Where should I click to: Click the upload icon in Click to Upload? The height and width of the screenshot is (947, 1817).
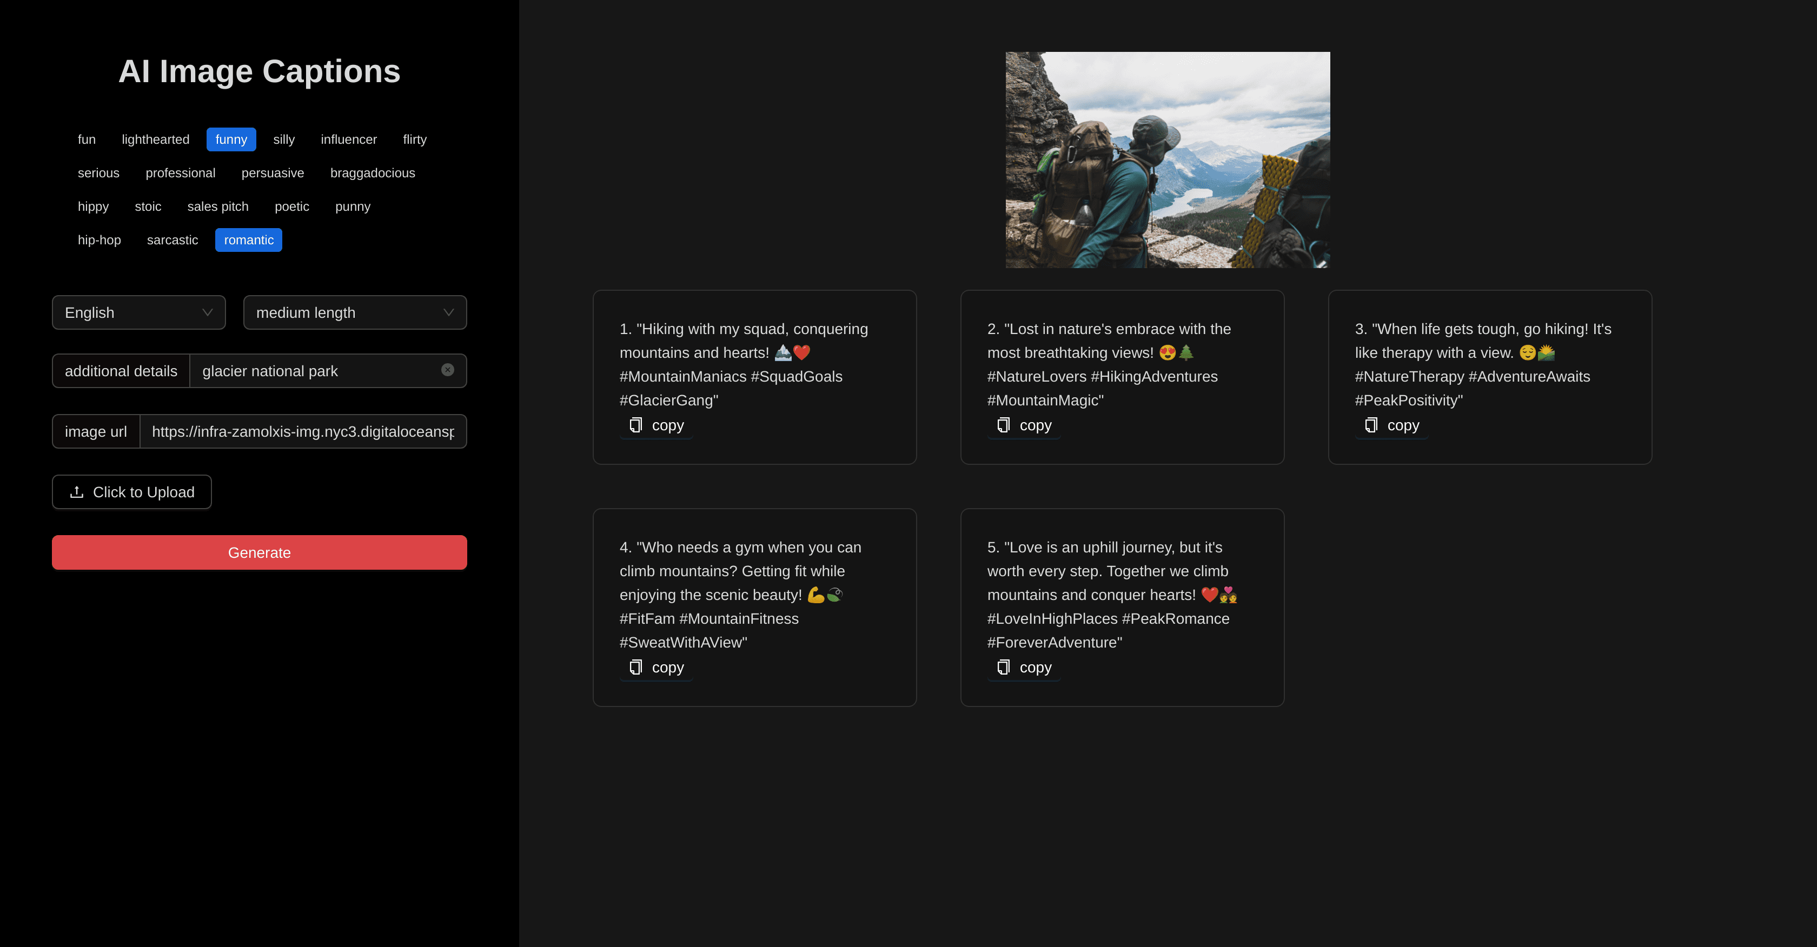click(x=77, y=492)
